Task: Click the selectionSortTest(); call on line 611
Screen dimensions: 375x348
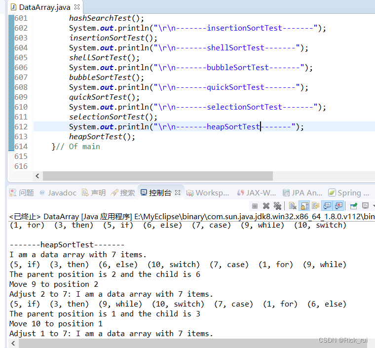Action: tap(113, 117)
